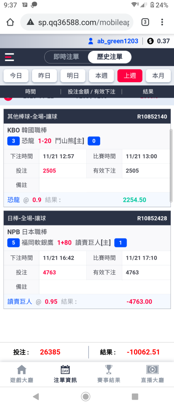Screen dimensions: 174x407
Task: Open the hamburger menu icon
Action: click(x=9, y=57)
